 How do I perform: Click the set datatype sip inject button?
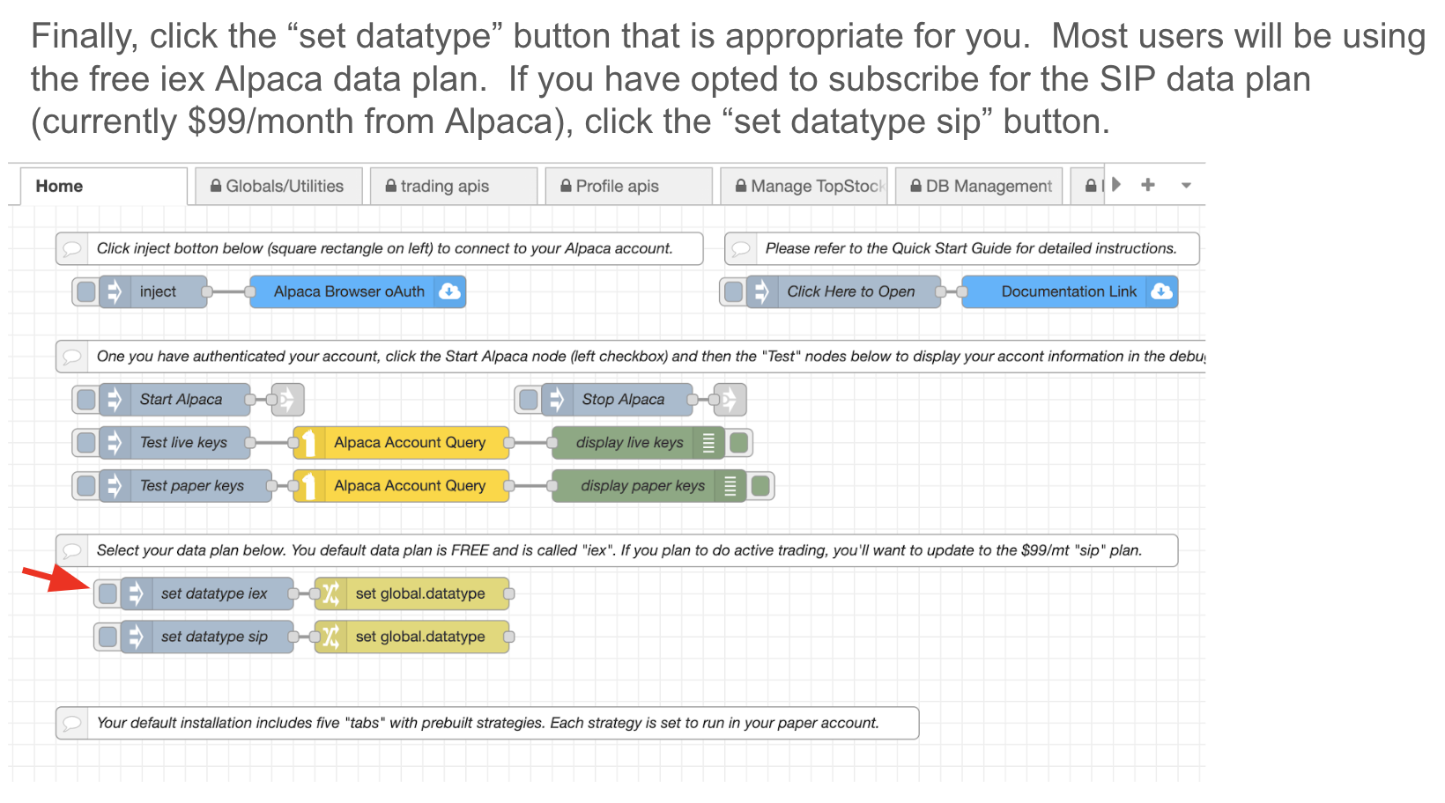(x=107, y=637)
